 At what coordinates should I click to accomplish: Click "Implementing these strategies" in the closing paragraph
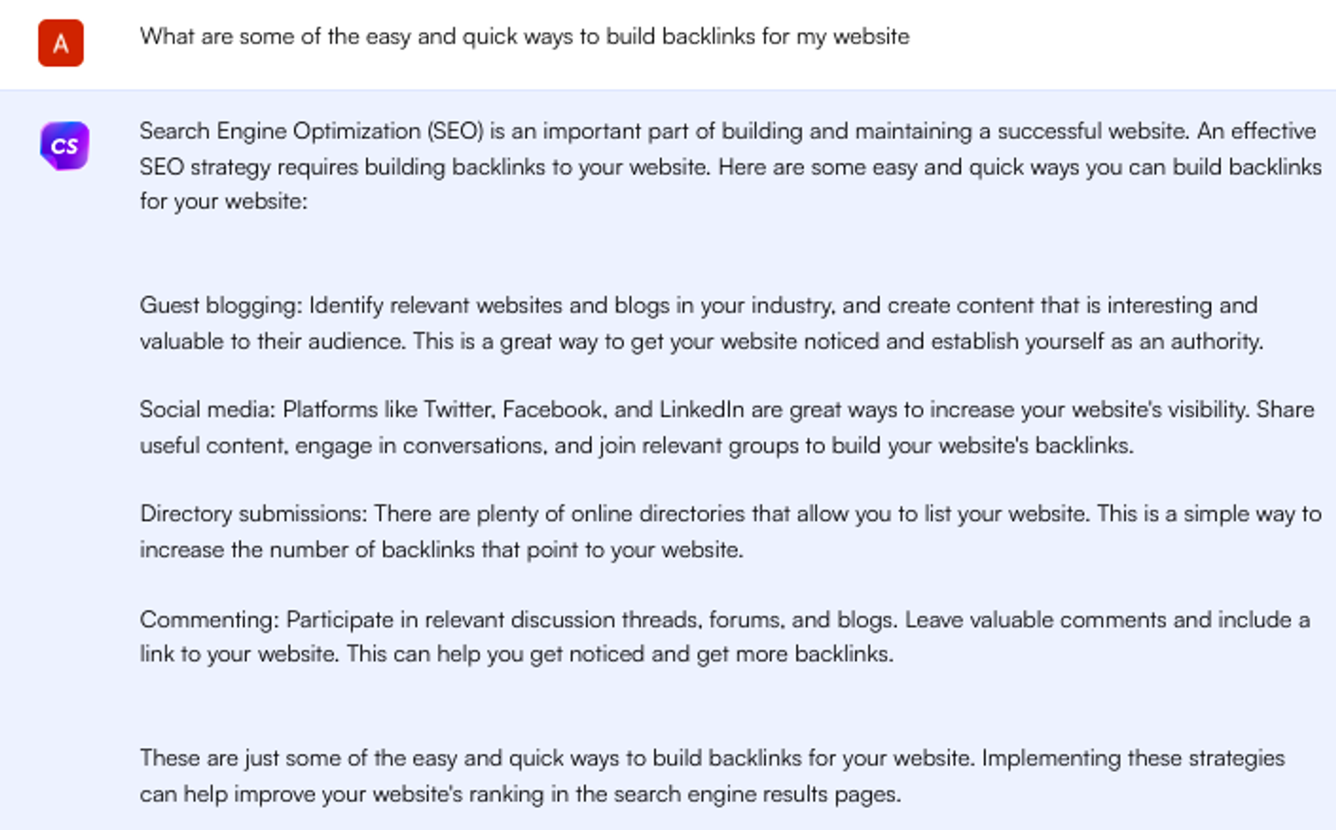1133,759
